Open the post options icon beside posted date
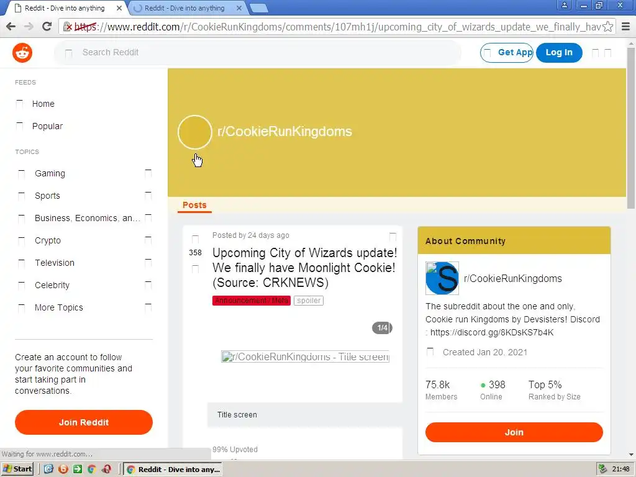Screen dimensions: 636x477 tap(393, 237)
